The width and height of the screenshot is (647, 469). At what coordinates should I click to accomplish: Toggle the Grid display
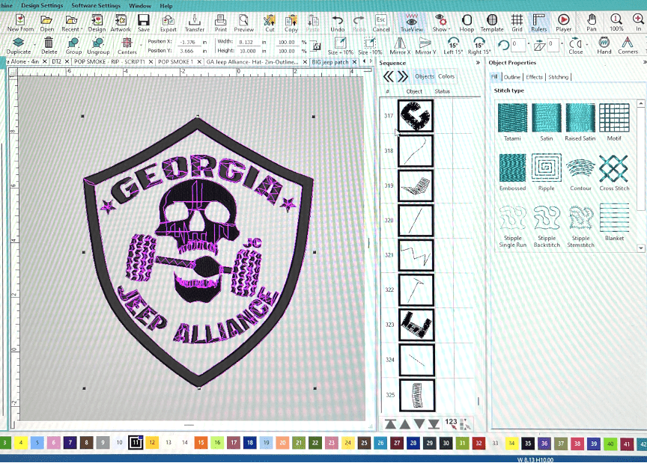point(517,22)
